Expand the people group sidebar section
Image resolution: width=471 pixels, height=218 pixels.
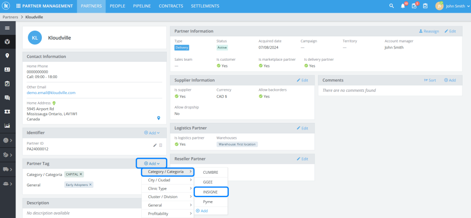(x=8, y=184)
